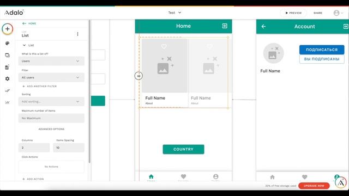Open the analytics chart icon in sidebar
Image resolution: width=349 pixels, height=196 pixels.
coord(7,102)
